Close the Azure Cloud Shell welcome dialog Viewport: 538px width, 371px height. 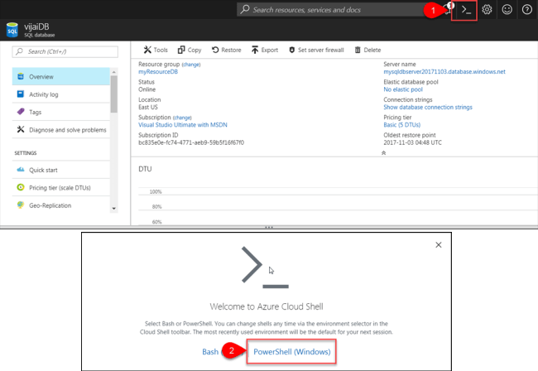pos(439,244)
